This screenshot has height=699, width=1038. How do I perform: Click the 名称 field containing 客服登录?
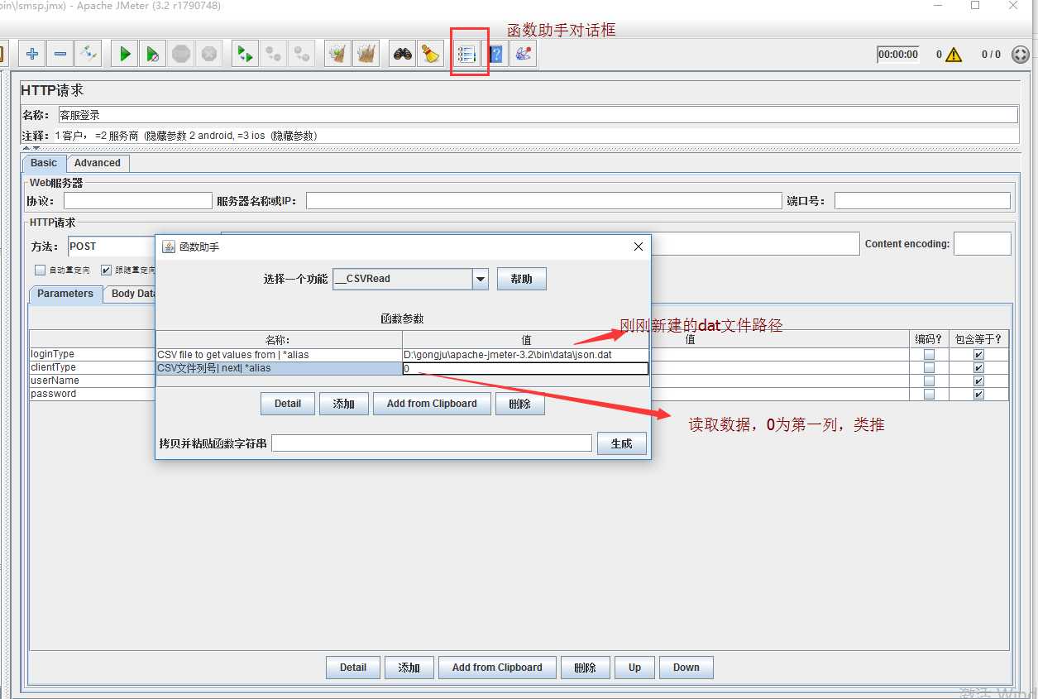pyautogui.click(x=538, y=115)
